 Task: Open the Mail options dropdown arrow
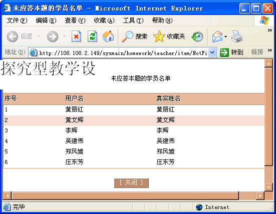tap(225, 36)
